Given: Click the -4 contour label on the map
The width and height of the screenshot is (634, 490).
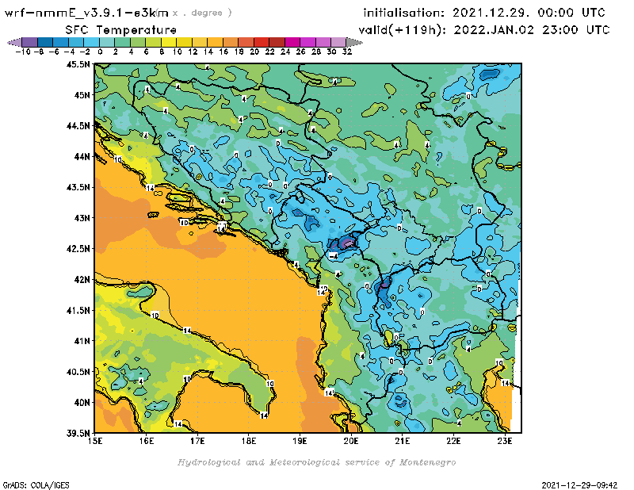Looking at the screenshot, I should pyautogui.click(x=334, y=256).
